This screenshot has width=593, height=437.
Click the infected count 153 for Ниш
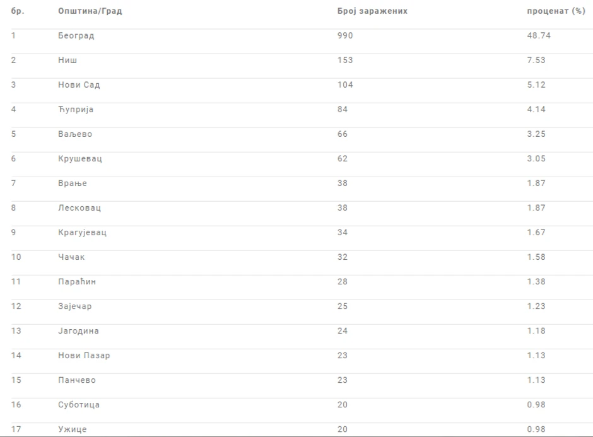pyautogui.click(x=345, y=61)
